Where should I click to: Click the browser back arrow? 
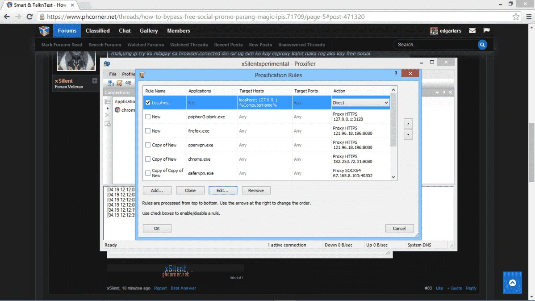coord(7,17)
